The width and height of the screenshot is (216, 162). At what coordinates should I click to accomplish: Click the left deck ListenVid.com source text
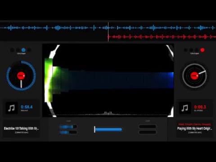point(22,132)
